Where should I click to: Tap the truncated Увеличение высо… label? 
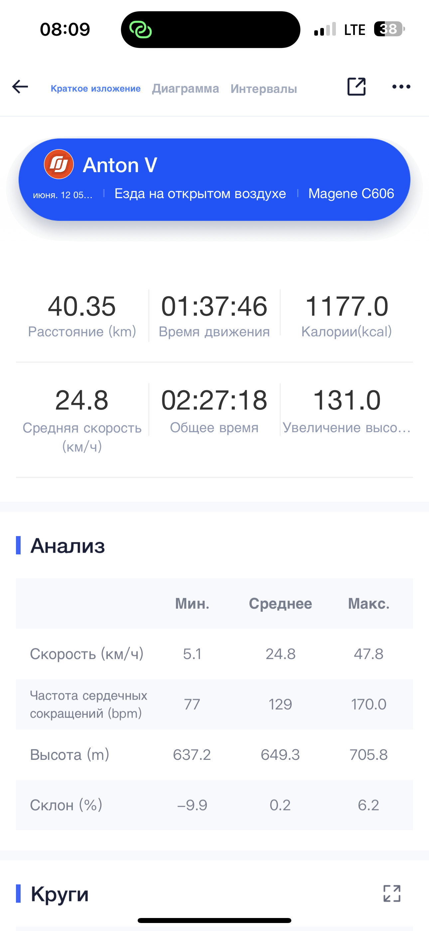pyautogui.click(x=347, y=428)
